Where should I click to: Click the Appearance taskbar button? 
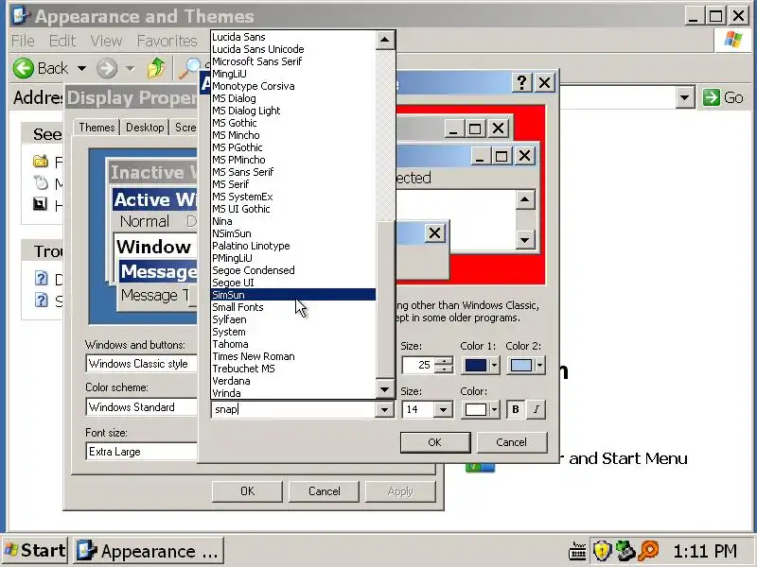(x=149, y=551)
